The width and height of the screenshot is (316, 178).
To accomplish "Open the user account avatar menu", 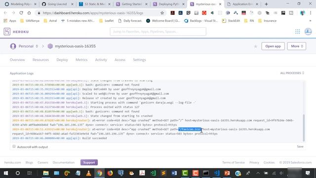I will tap(308, 32).
